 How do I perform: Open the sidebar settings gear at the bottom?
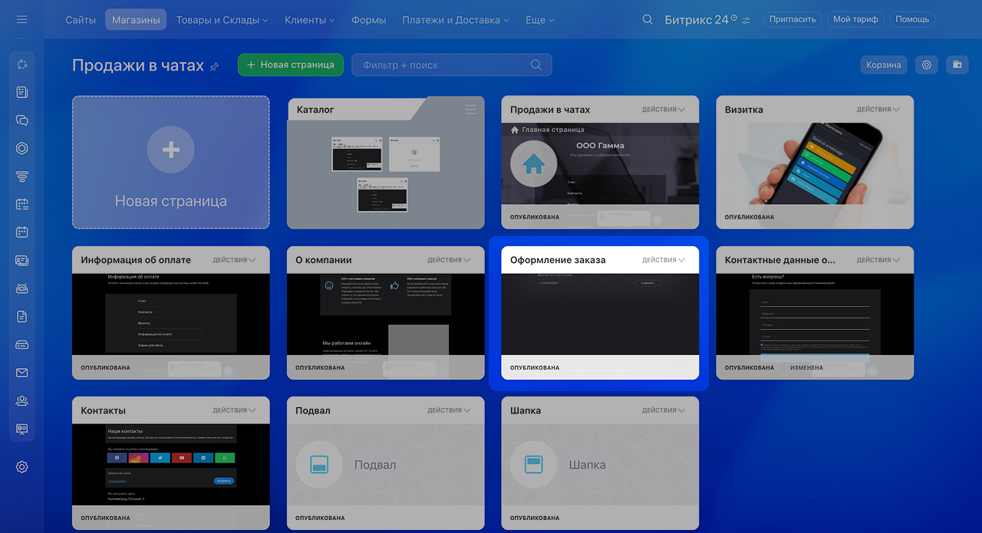(21, 467)
